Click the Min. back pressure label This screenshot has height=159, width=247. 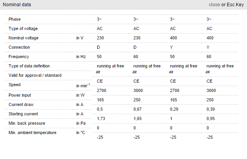click(26, 123)
